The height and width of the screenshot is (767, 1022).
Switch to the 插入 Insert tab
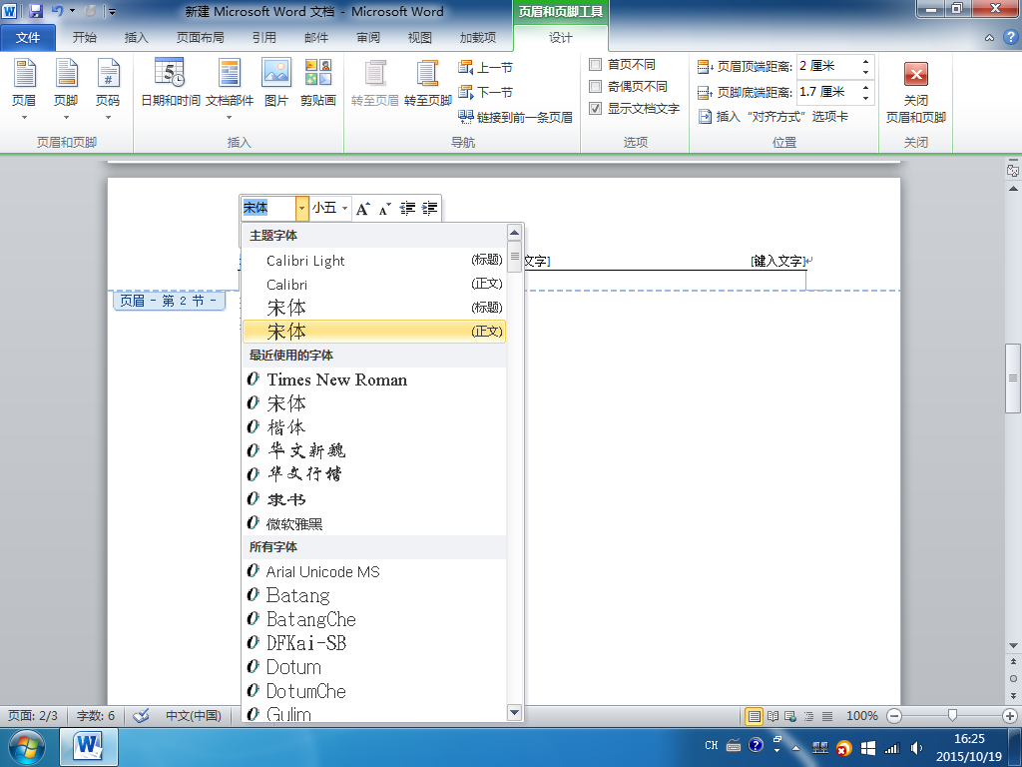coord(136,38)
